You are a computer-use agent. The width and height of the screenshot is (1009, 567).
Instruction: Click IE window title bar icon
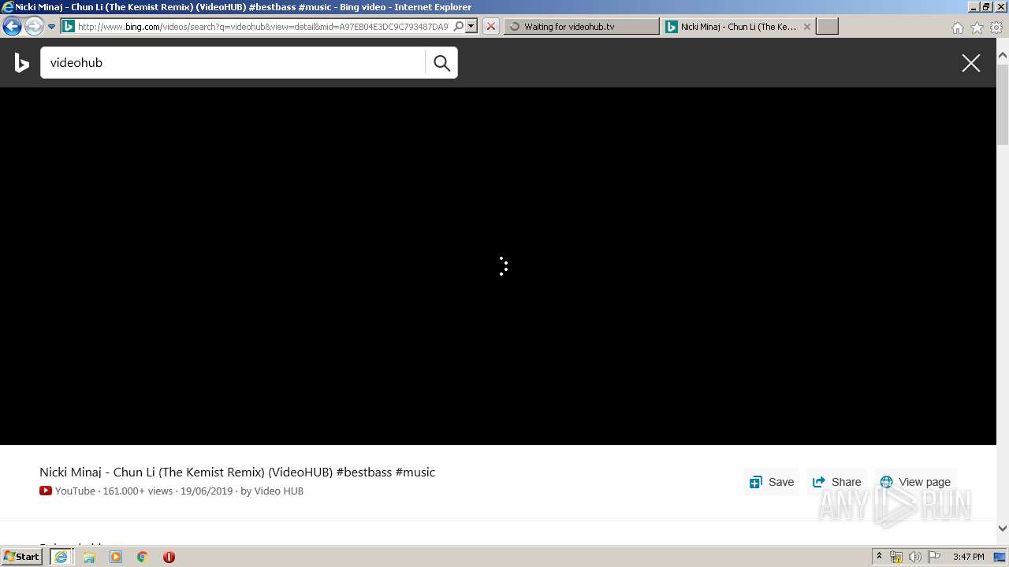(x=8, y=7)
